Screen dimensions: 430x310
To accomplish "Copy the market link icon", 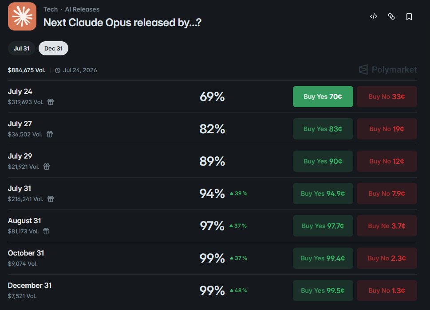I will pos(391,17).
